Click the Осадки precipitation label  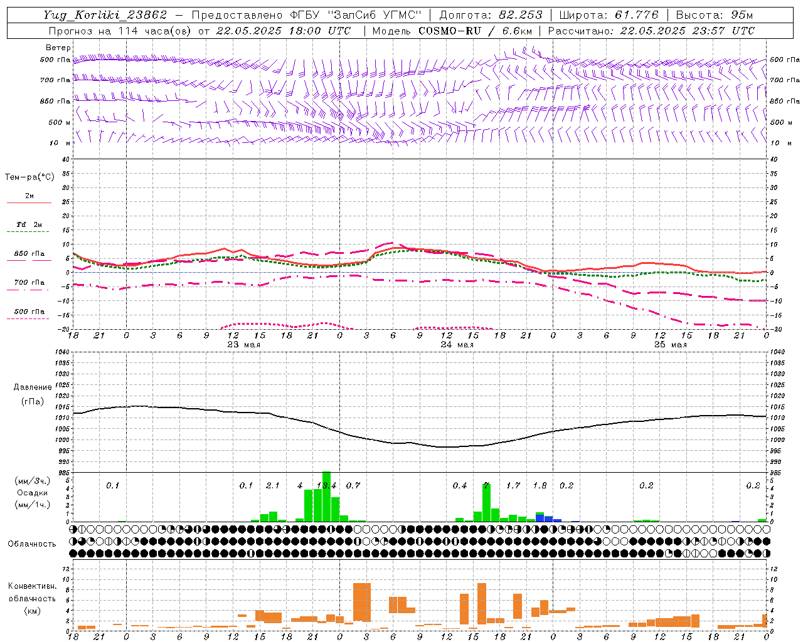[x=33, y=493]
